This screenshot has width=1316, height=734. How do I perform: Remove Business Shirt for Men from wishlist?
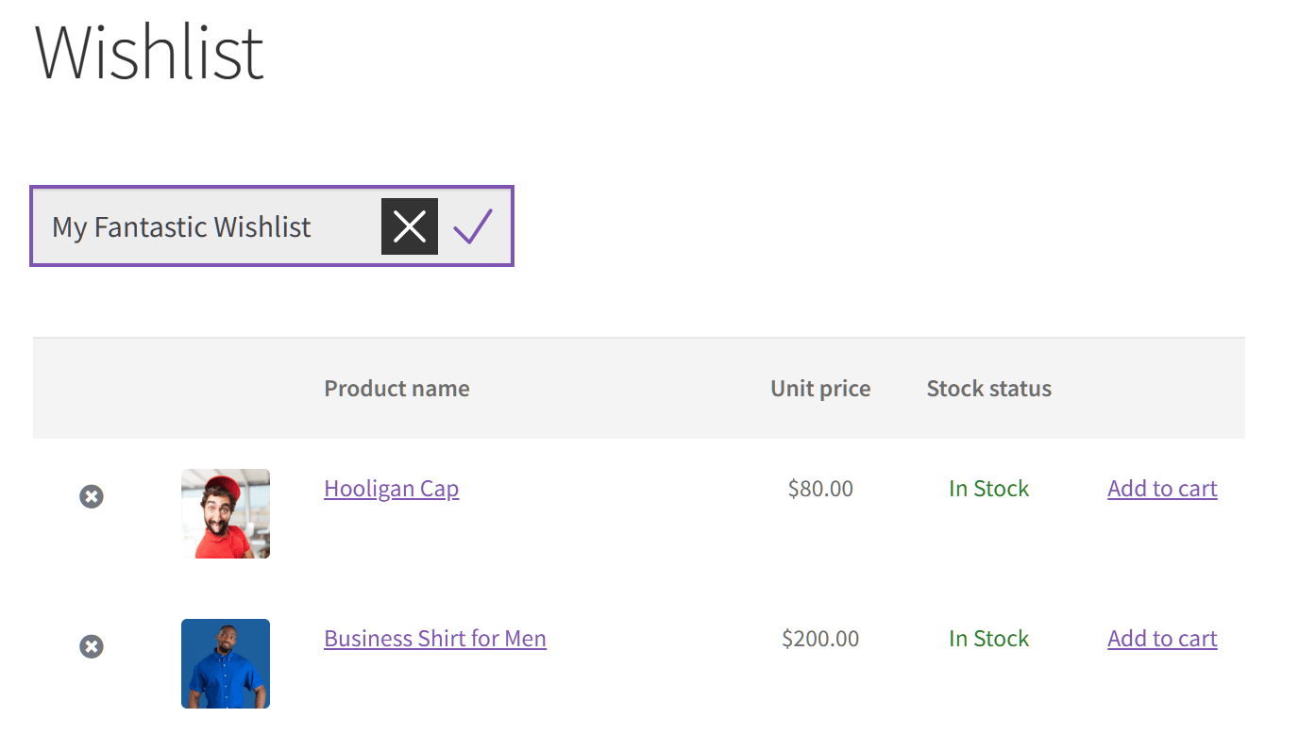[92, 646]
